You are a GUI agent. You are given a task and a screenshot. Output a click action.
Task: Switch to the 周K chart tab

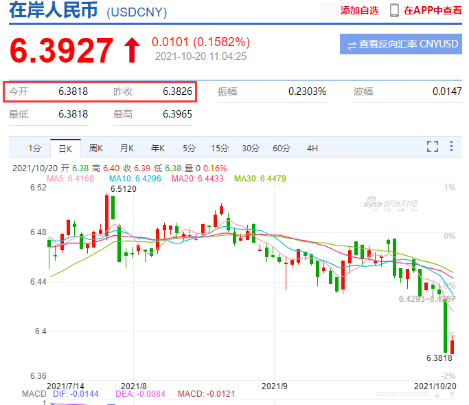[x=96, y=149]
